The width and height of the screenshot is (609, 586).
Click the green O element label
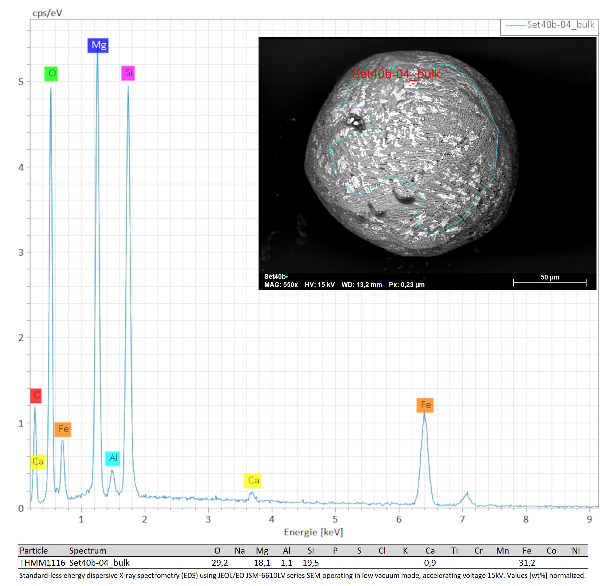coord(51,74)
